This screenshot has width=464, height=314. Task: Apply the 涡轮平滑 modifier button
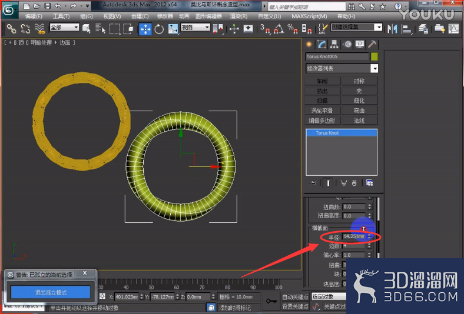tap(322, 111)
